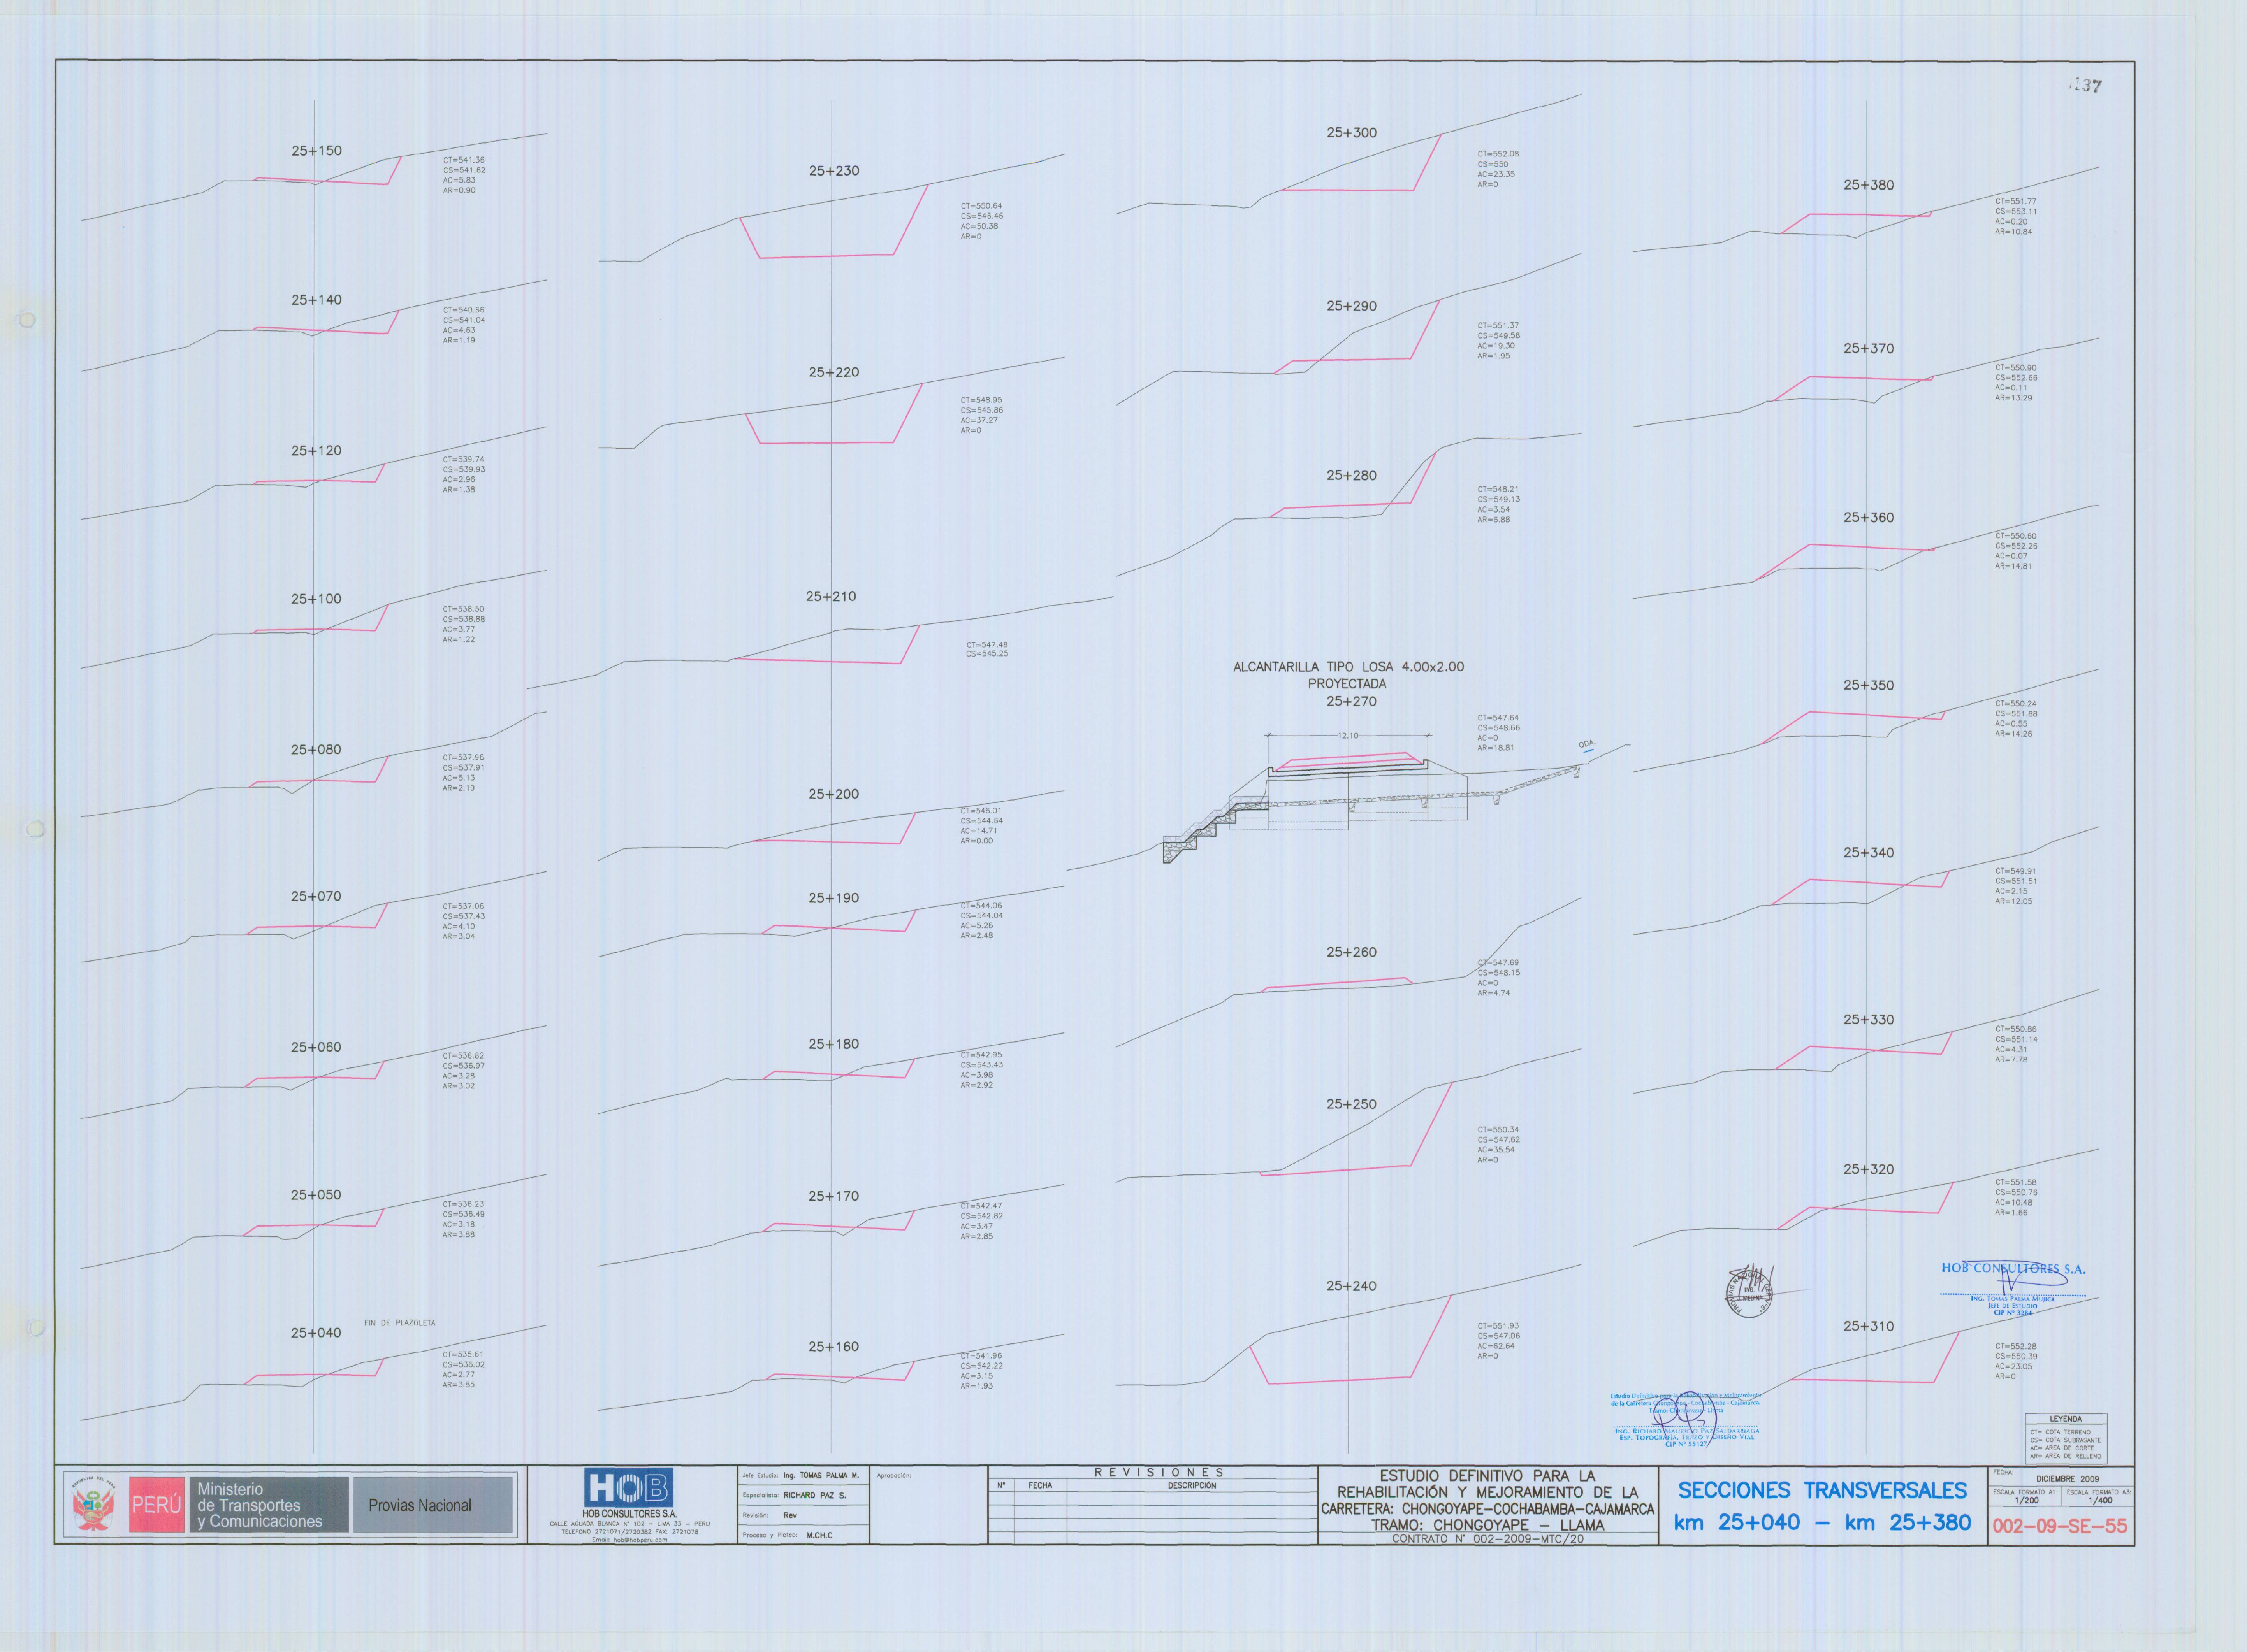Click the SECCIONES TRANSVERSALES title
2247x1652 pixels.
[1822, 1490]
